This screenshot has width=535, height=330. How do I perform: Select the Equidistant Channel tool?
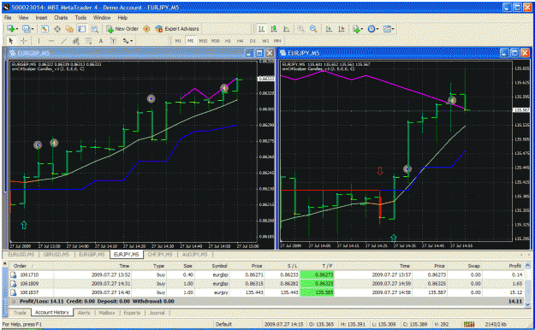75,41
